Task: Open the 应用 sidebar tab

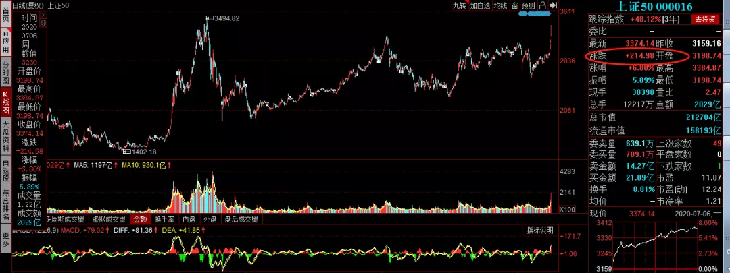Action: (5, 42)
